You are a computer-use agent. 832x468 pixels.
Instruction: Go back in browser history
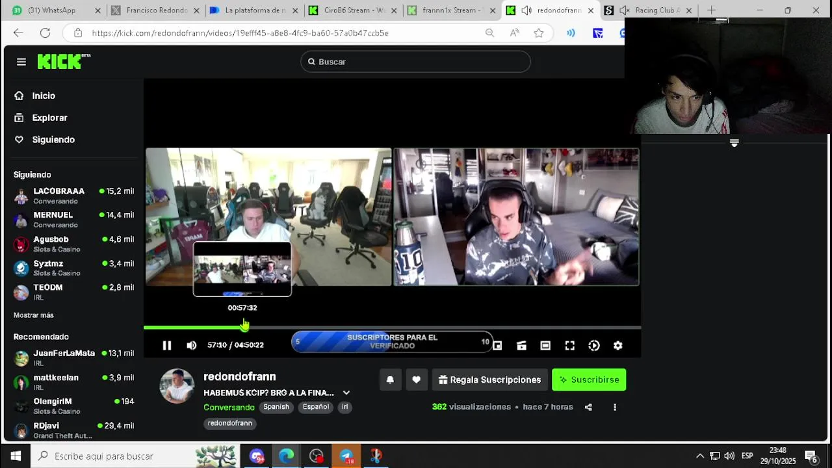click(x=18, y=33)
